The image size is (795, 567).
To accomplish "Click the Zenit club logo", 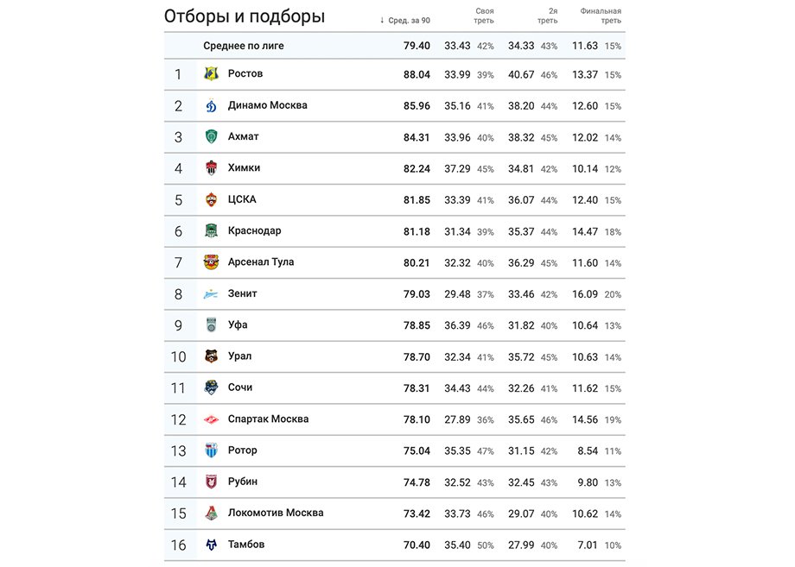I will [212, 294].
